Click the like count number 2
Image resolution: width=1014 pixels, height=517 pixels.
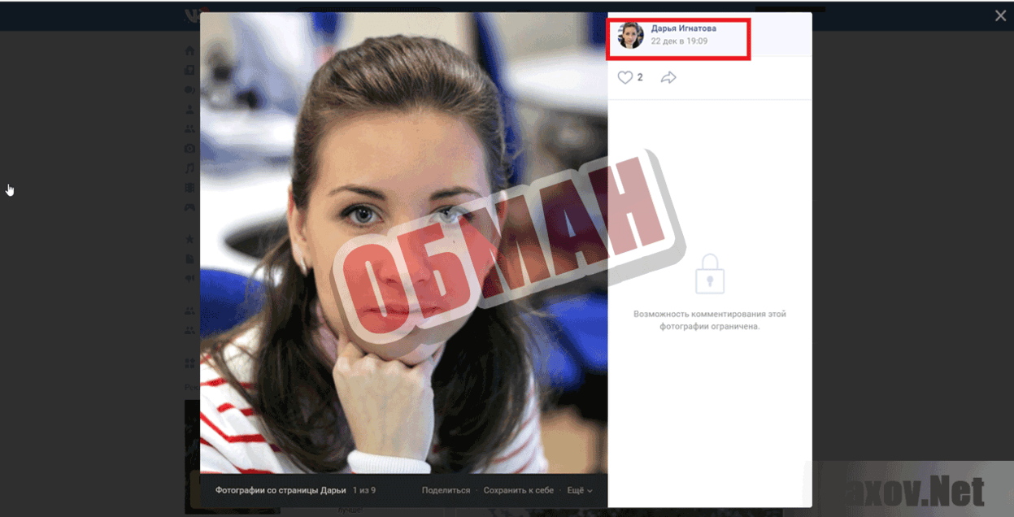[x=640, y=78]
